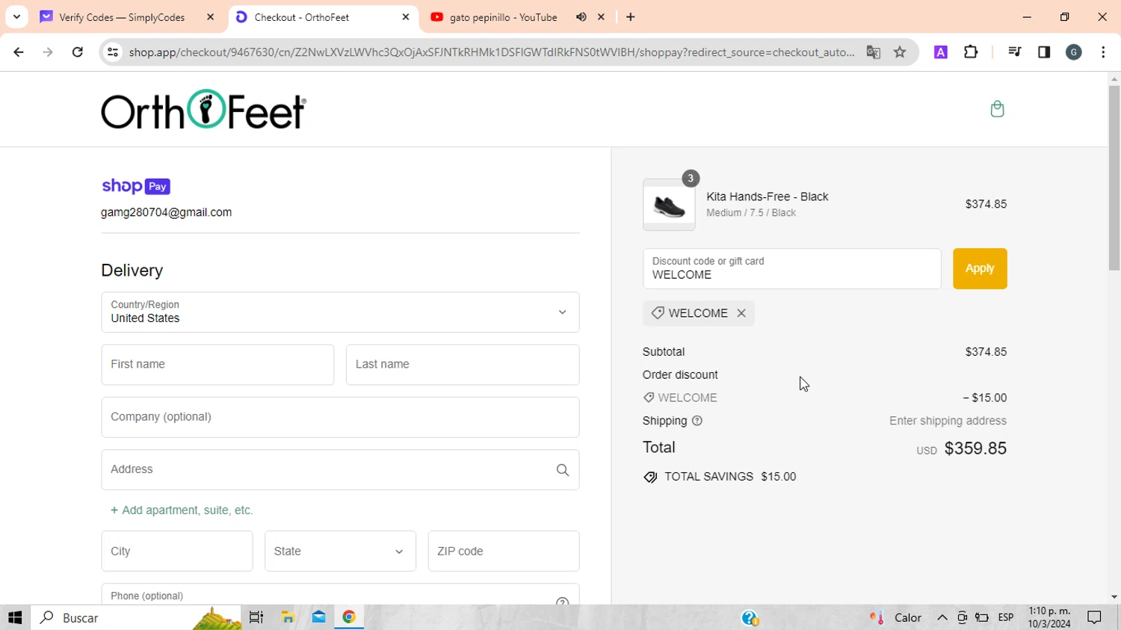This screenshot has width=1121, height=630.
Task: Open Chrome tab search dropdown arrow
Action: (x=16, y=16)
